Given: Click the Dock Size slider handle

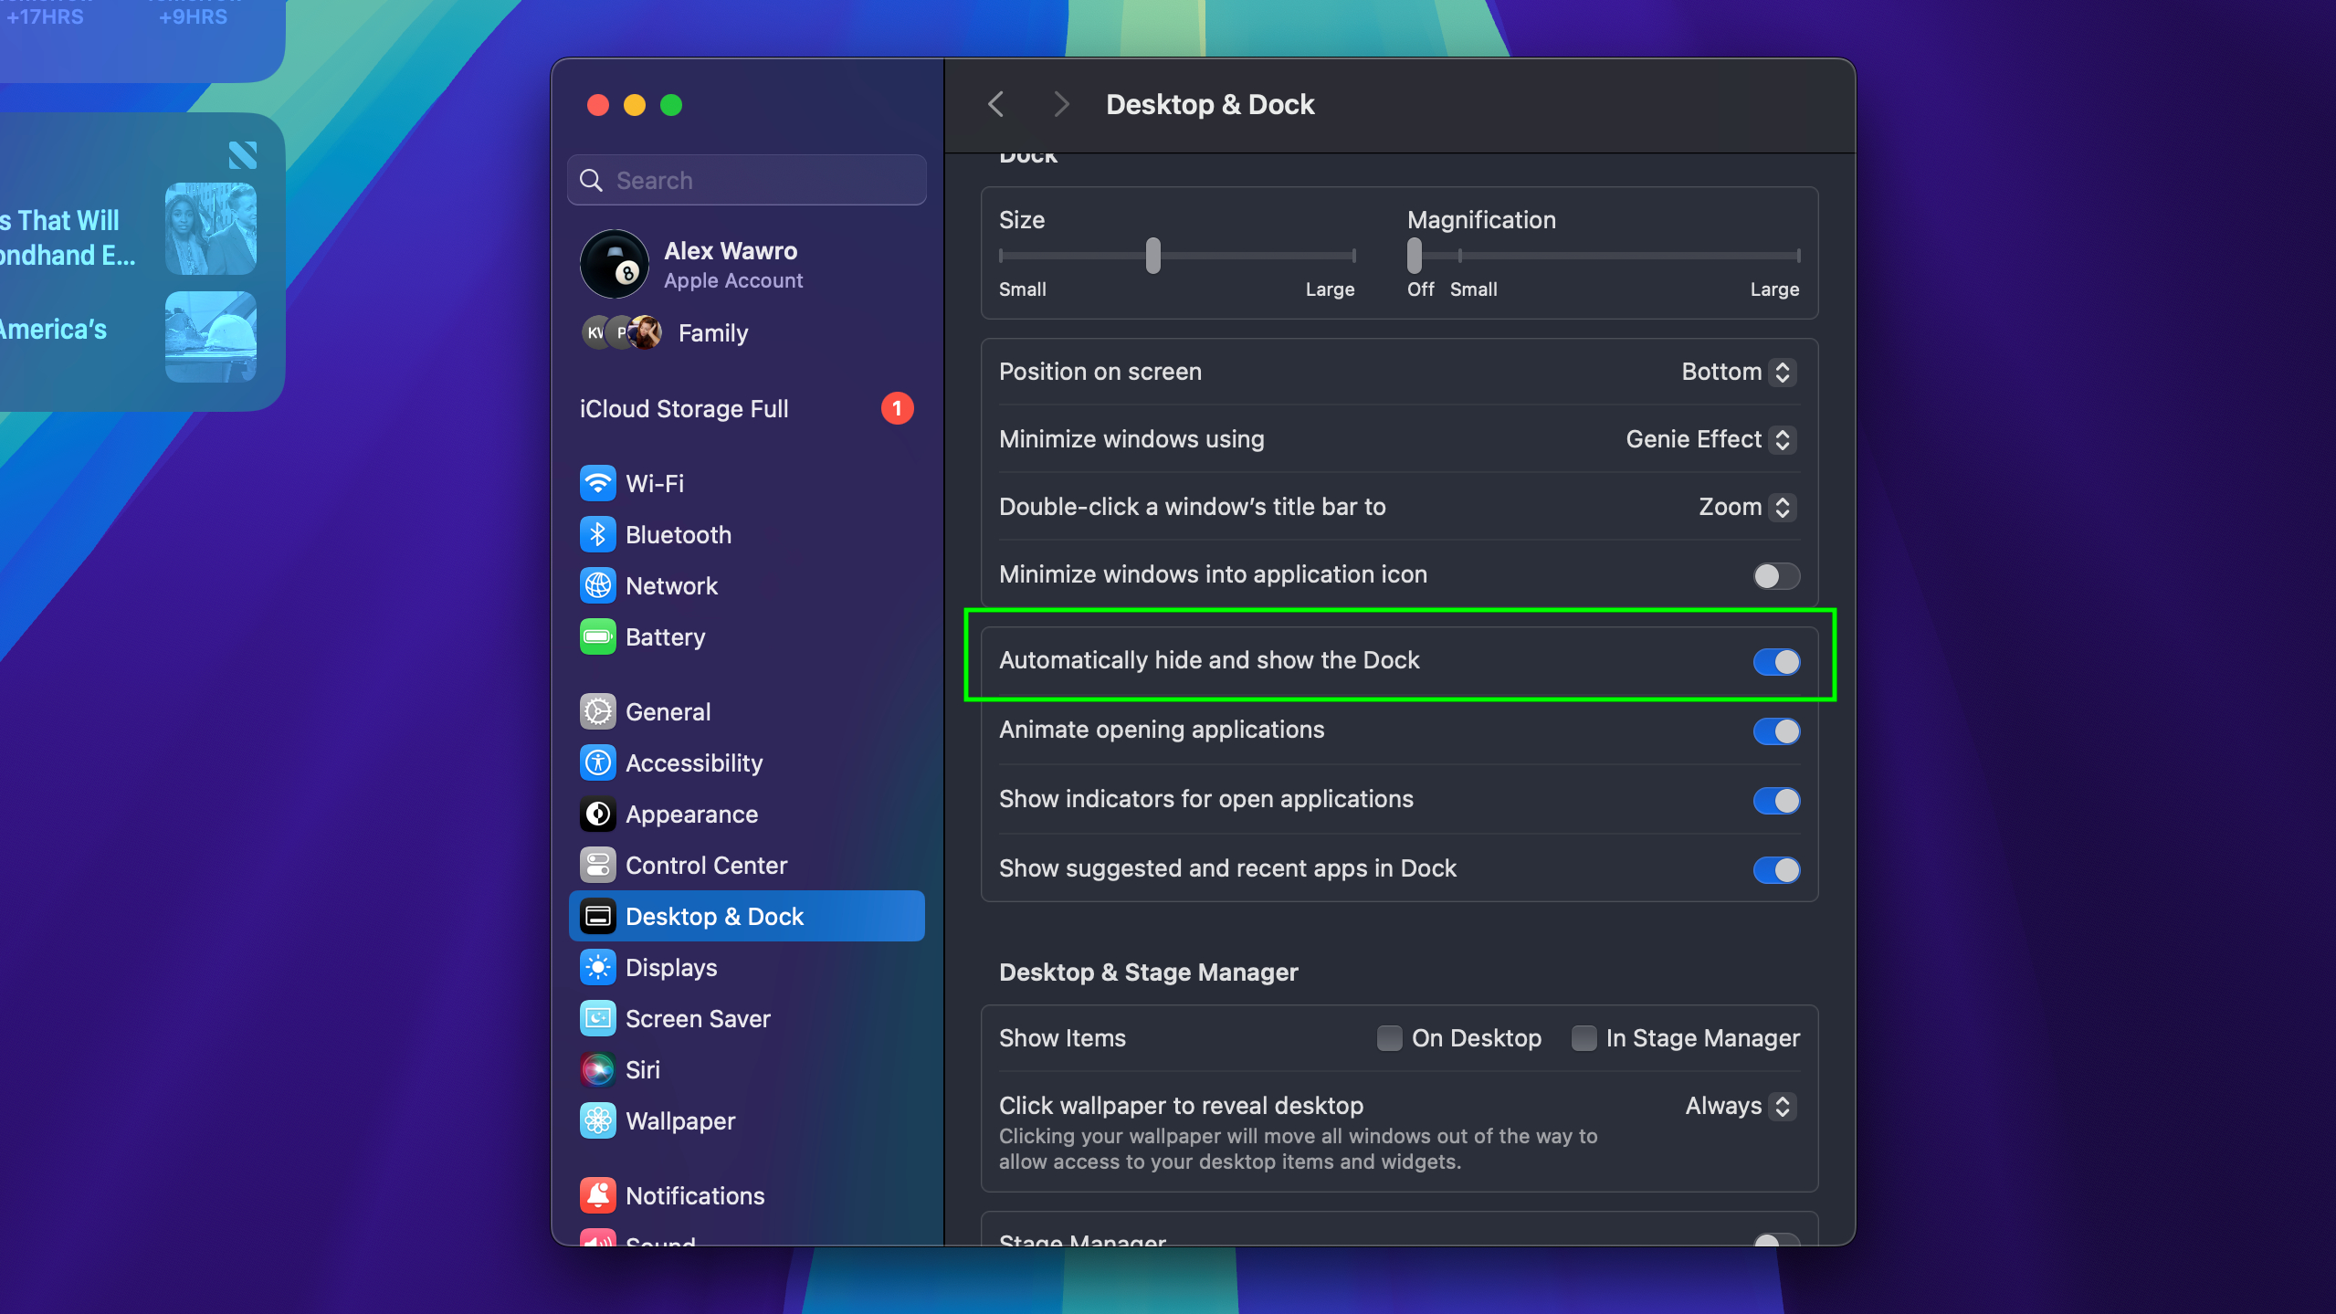Looking at the screenshot, I should 1153,256.
